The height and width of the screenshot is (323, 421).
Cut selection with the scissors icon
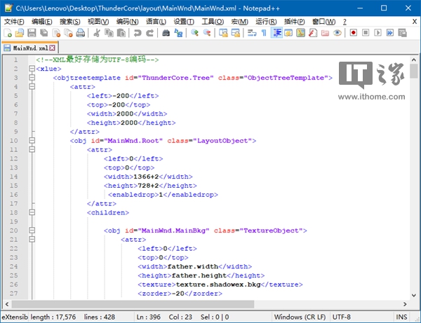pos(97,33)
